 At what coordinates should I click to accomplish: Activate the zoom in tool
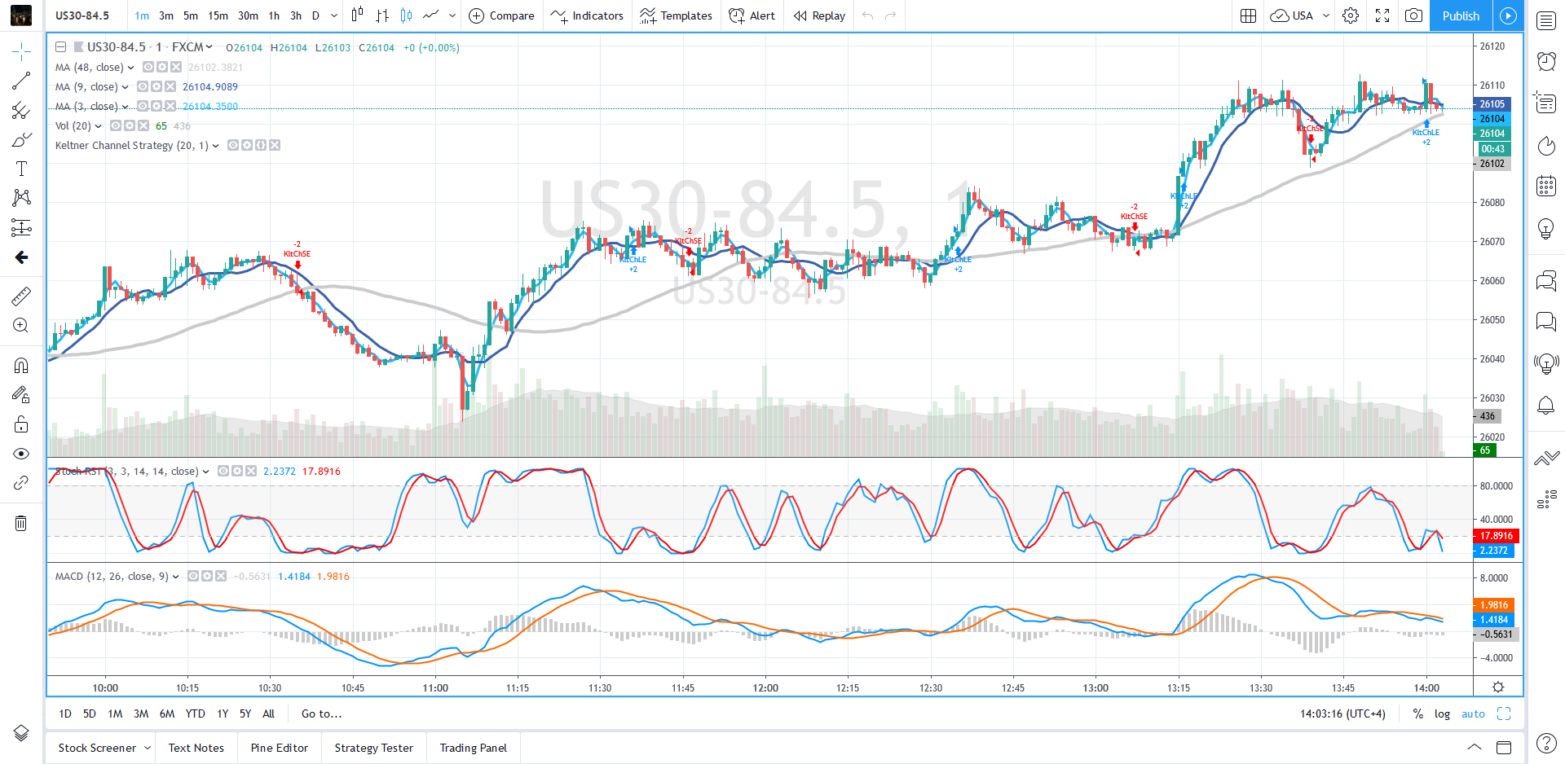pyautogui.click(x=21, y=325)
